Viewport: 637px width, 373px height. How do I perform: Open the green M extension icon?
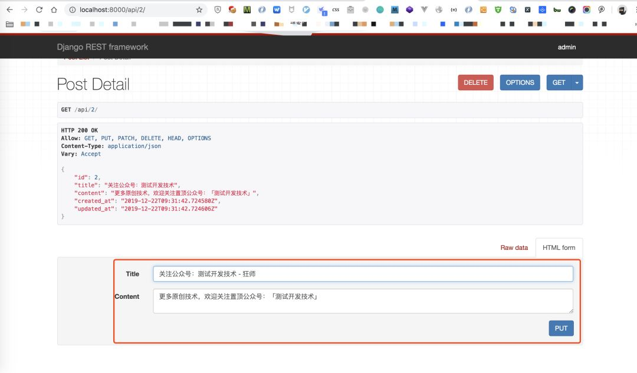tap(247, 10)
